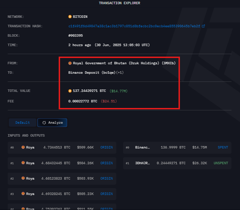Click the 4.68432445 BTC input amount

click(56, 163)
